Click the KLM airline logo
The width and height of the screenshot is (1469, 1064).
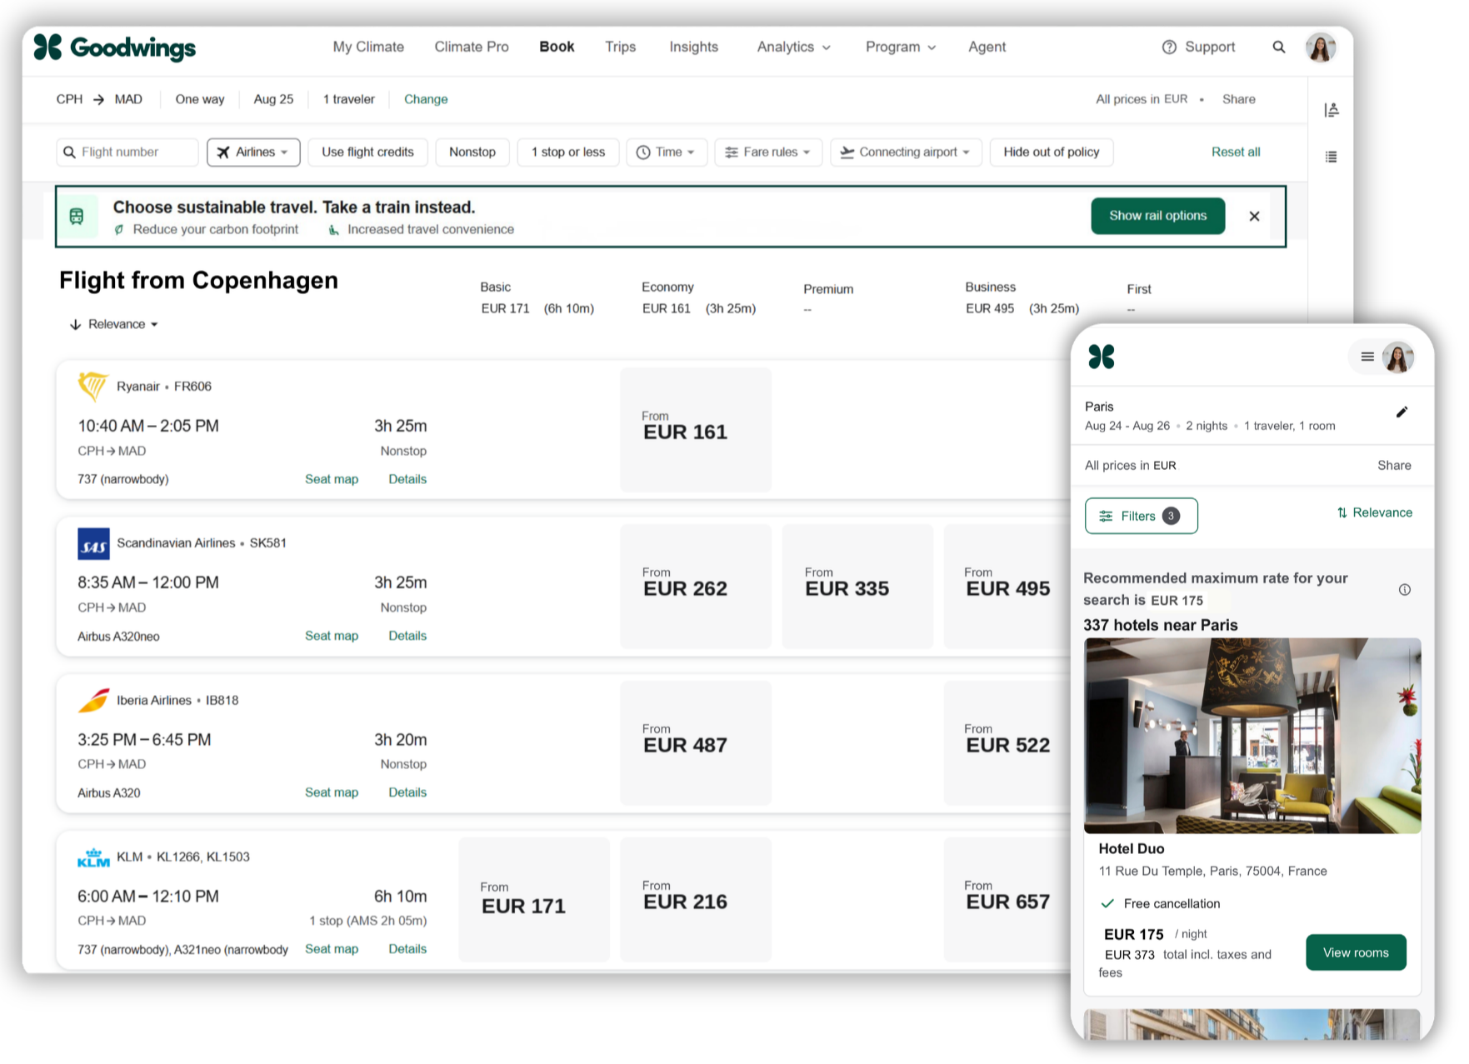pos(93,857)
